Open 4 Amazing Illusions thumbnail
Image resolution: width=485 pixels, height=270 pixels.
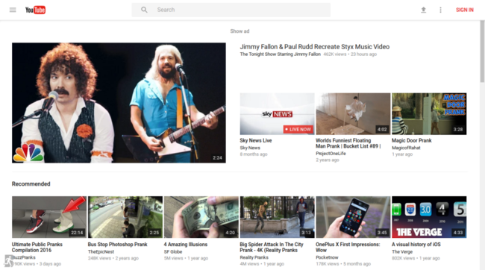coord(201,217)
